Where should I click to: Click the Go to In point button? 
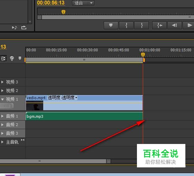(159, 25)
